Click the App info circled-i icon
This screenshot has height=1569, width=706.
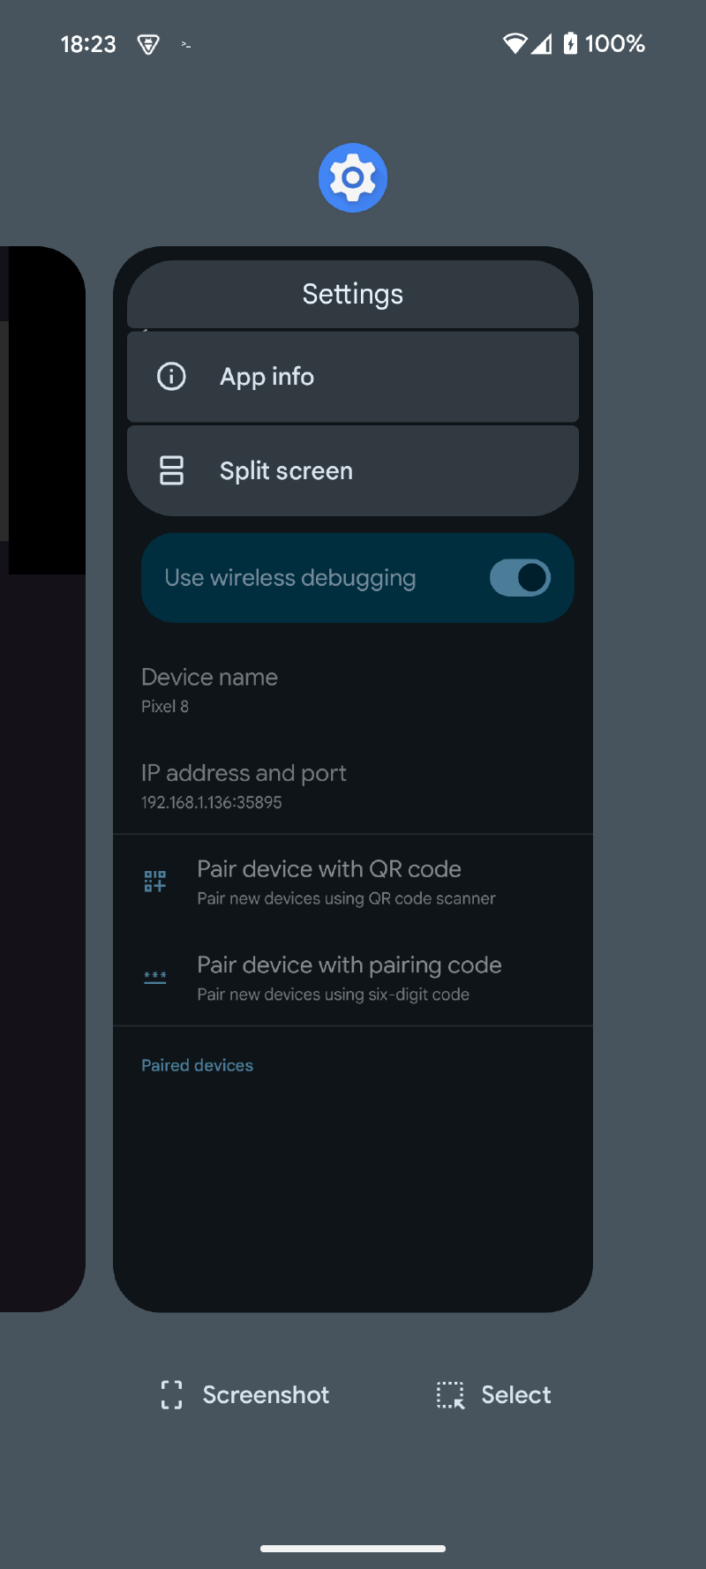(x=171, y=377)
